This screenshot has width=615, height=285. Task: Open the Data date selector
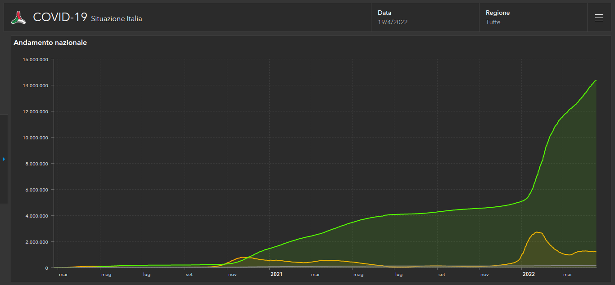pos(425,18)
